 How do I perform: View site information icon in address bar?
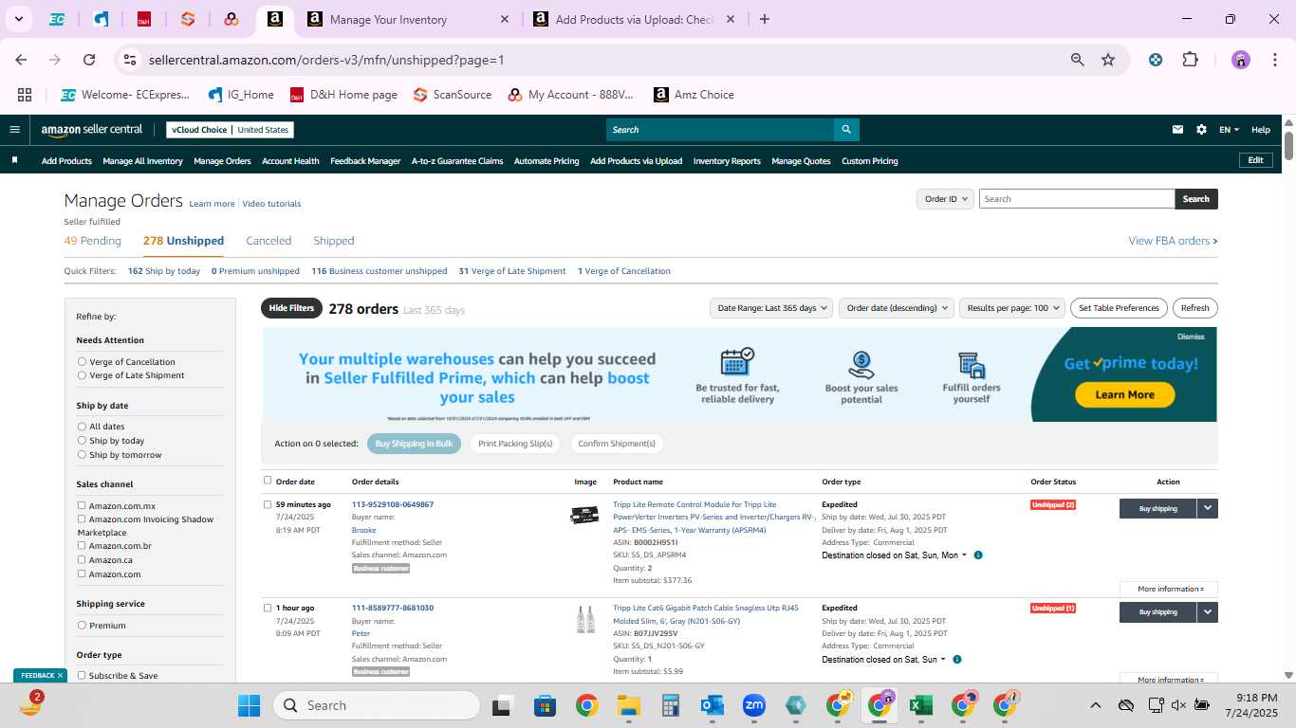(131, 60)
